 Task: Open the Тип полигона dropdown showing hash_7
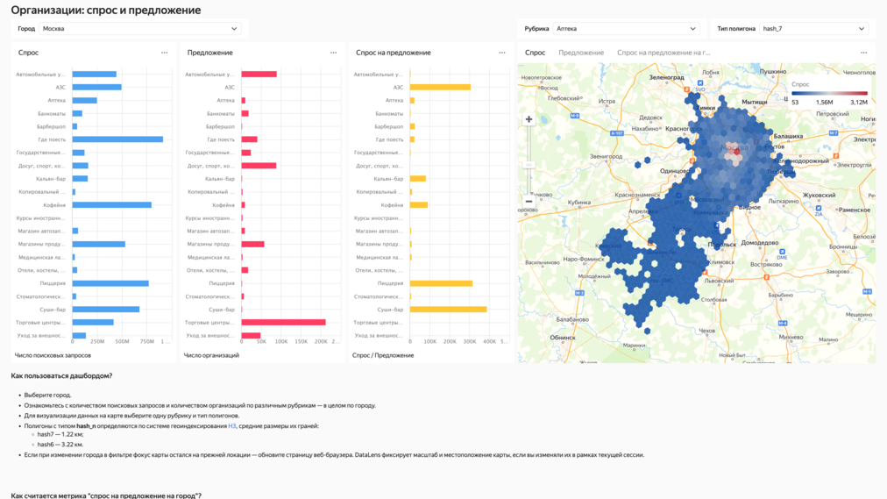(813, 29)
